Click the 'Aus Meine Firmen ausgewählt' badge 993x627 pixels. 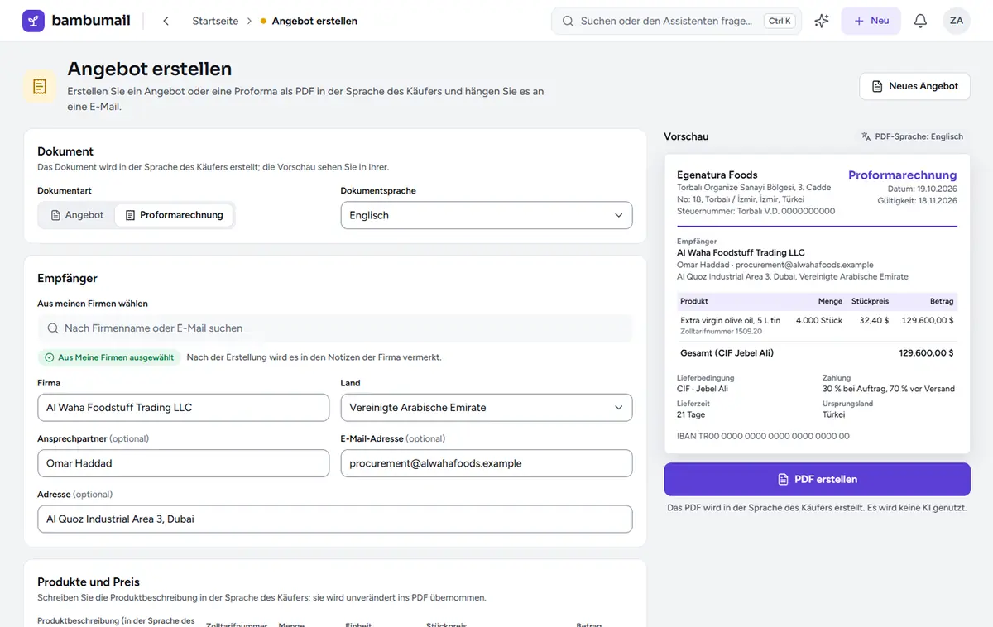[109, 357]
